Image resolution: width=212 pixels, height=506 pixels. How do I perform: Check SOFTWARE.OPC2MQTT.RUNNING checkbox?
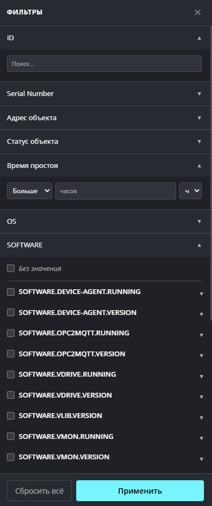coord(11,333)
